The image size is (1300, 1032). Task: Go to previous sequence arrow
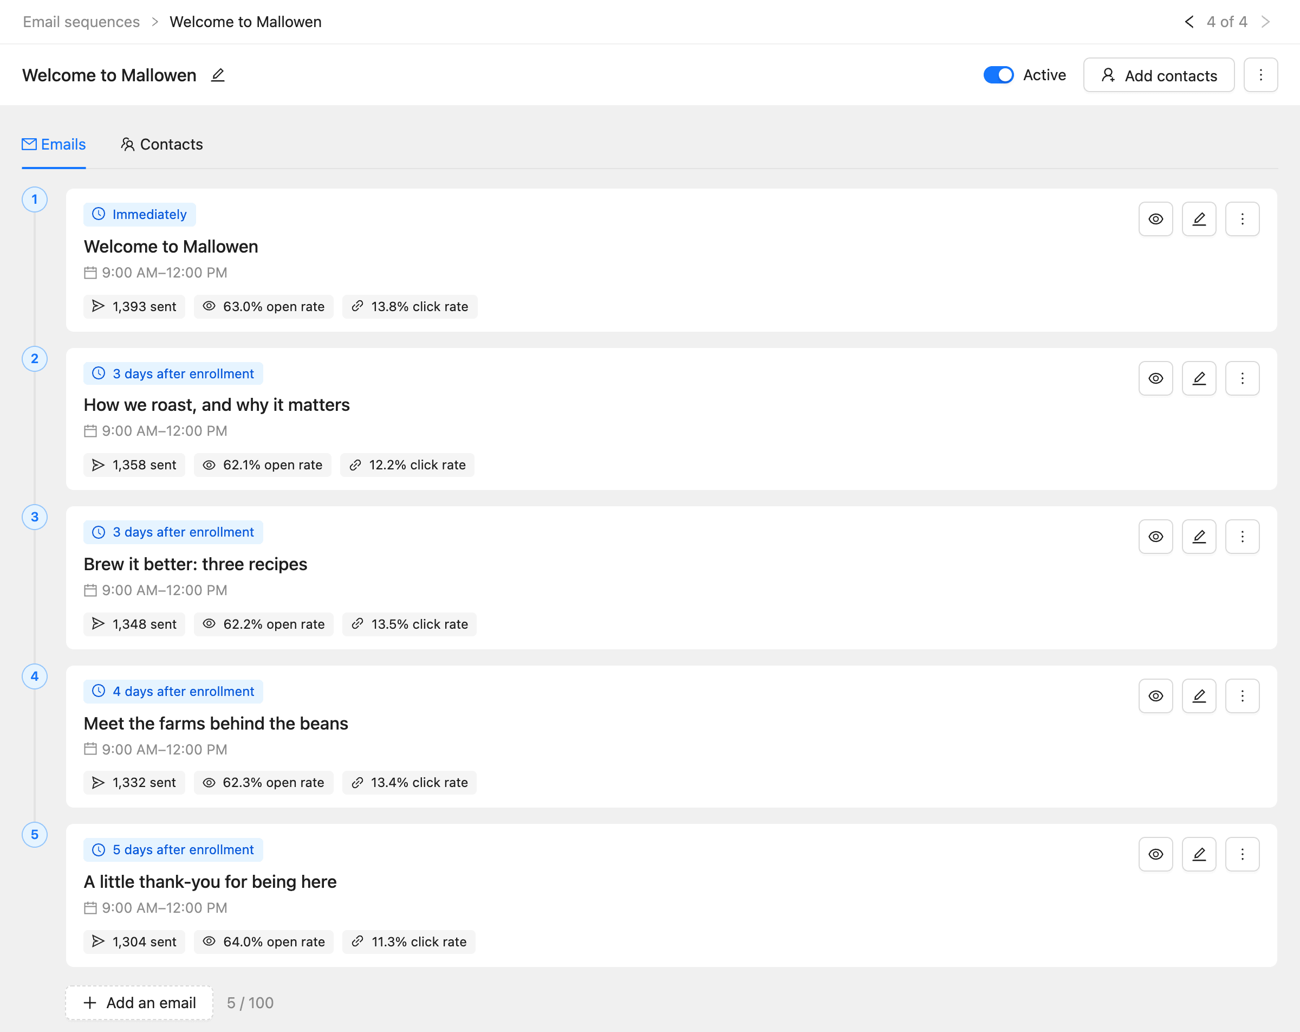pyautogui.click(x=1188, y=22)
